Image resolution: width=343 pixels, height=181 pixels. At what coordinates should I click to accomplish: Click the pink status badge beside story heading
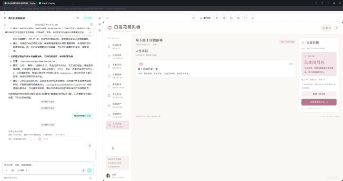(287, 42)
